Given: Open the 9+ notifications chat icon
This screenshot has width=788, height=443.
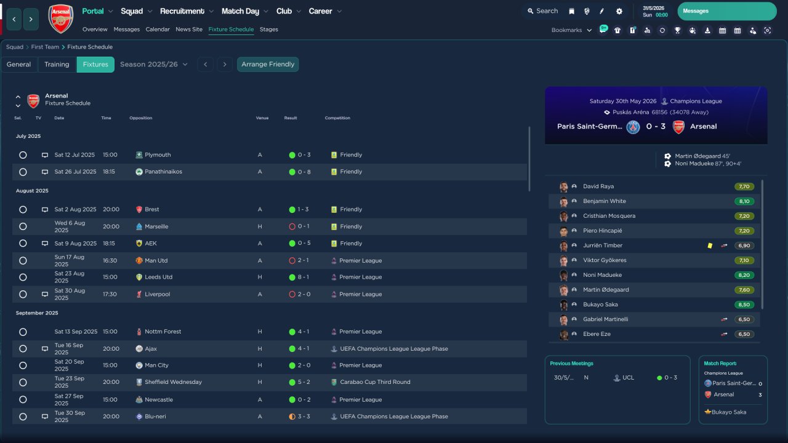Looking at the screenshot, I should 603,30.
